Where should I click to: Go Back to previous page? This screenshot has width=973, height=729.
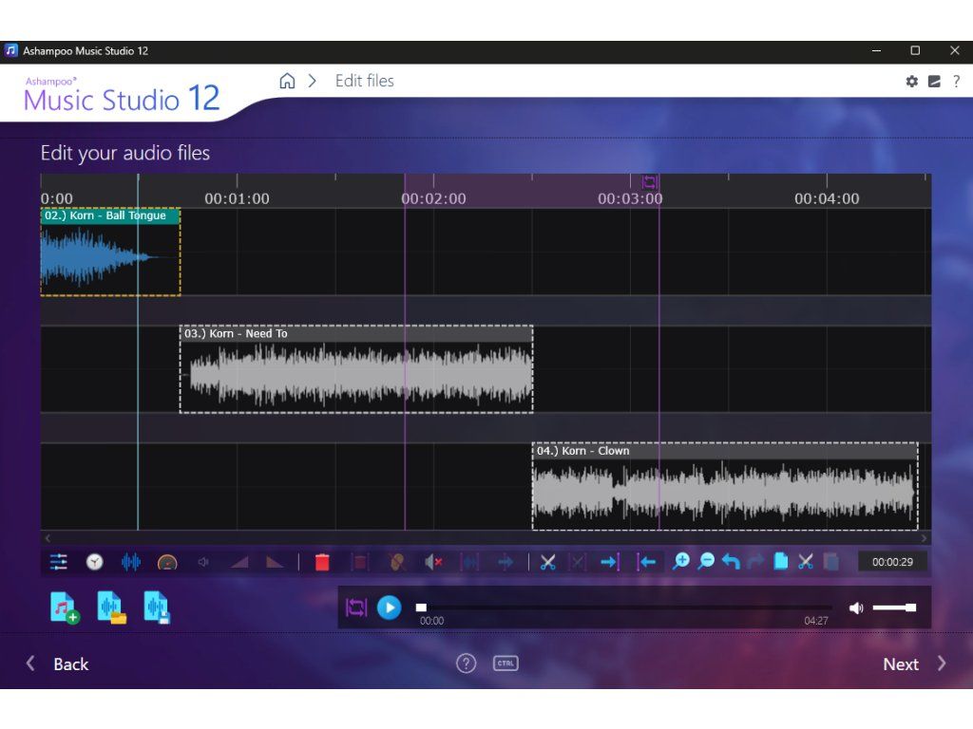coord(59,664)
